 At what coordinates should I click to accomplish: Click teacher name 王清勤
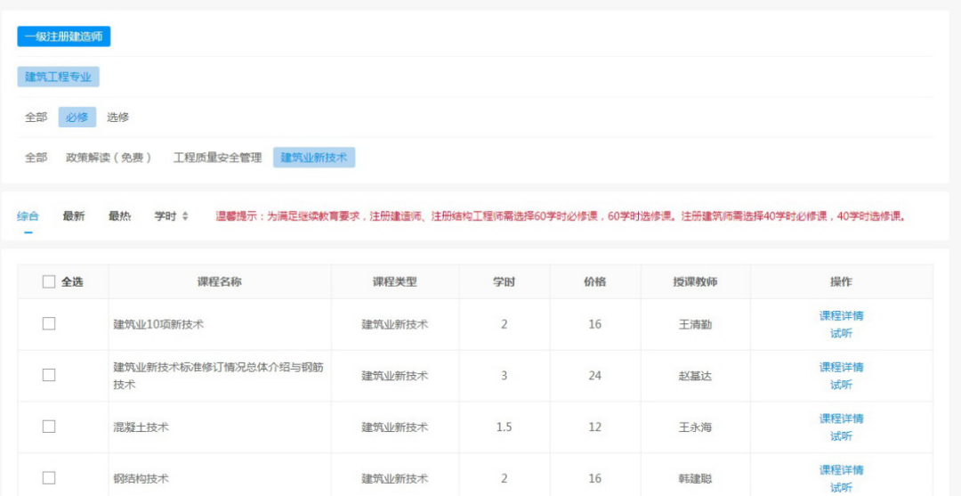pos(695,324)
